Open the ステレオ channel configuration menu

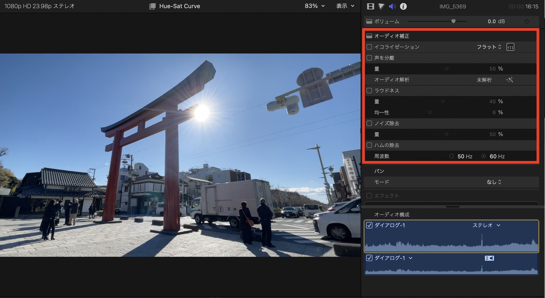[486, 225]
